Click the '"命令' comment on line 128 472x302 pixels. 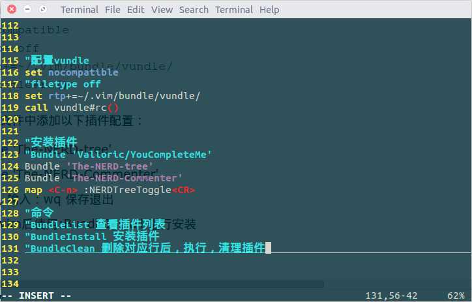(39, 213)
